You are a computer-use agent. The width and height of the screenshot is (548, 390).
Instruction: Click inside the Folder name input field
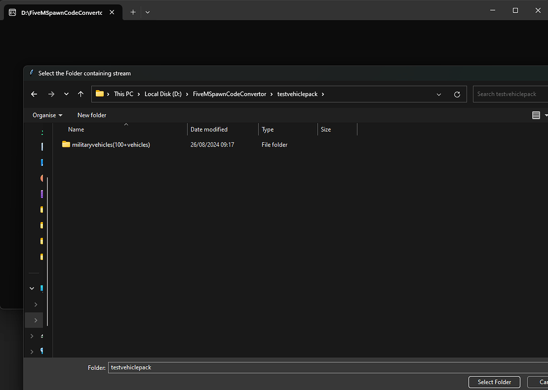(212, 367)
